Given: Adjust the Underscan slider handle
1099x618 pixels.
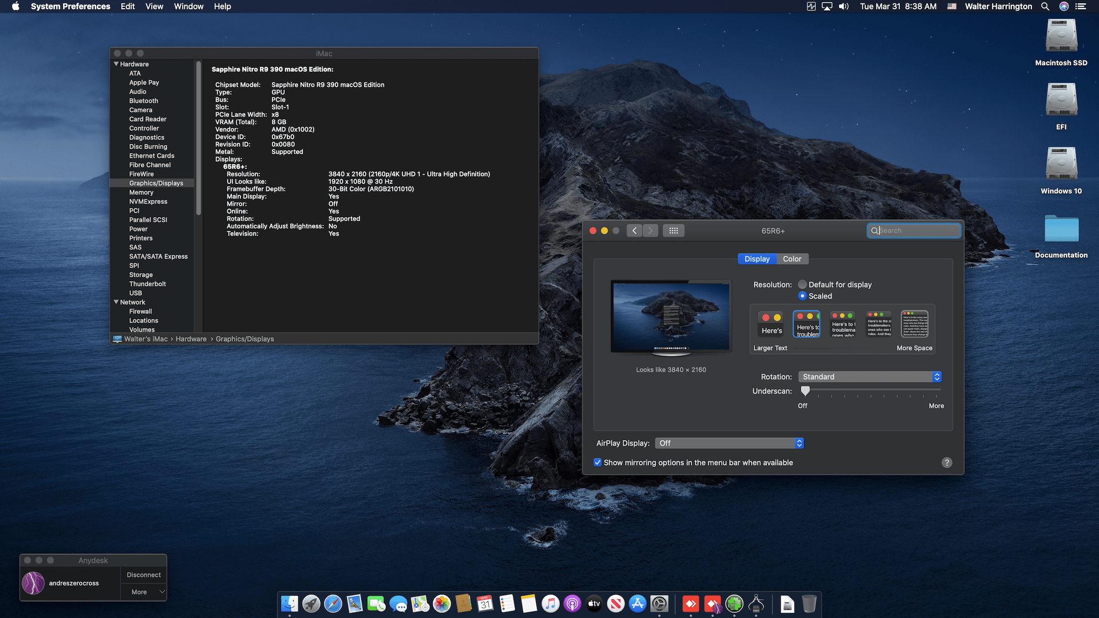Looking at the screenshot, I should [x=805, y=391].
